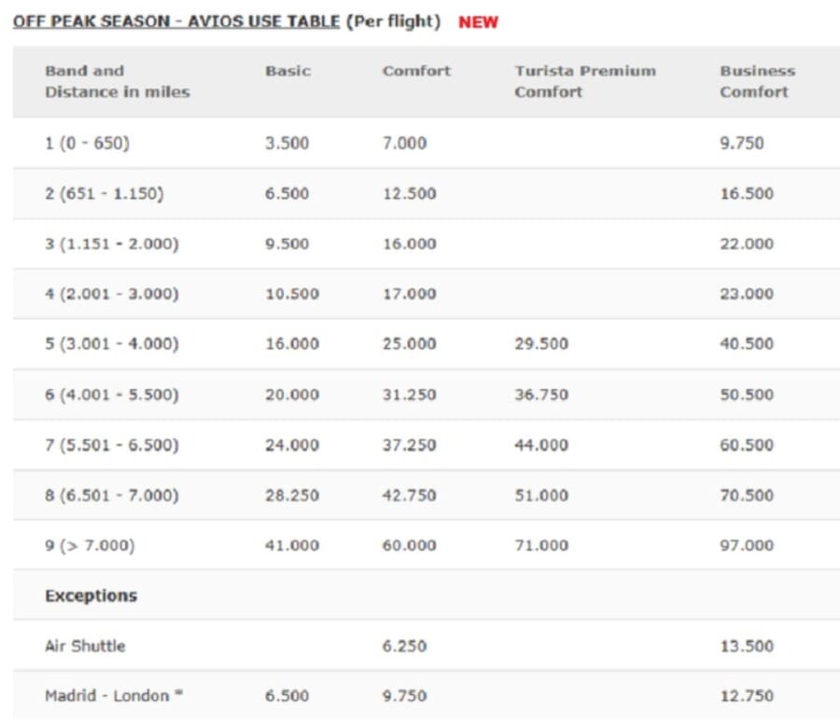
Task: Click the 2 (651 - 1.150) band row
Action: point(104,194)
